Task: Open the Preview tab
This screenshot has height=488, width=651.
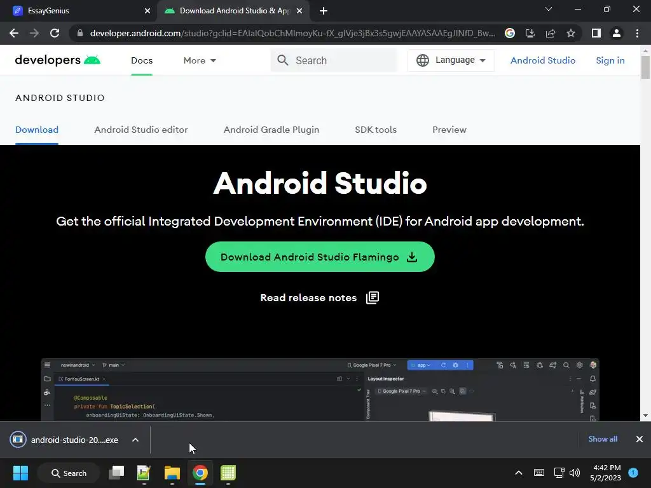Action: point(449,130)
